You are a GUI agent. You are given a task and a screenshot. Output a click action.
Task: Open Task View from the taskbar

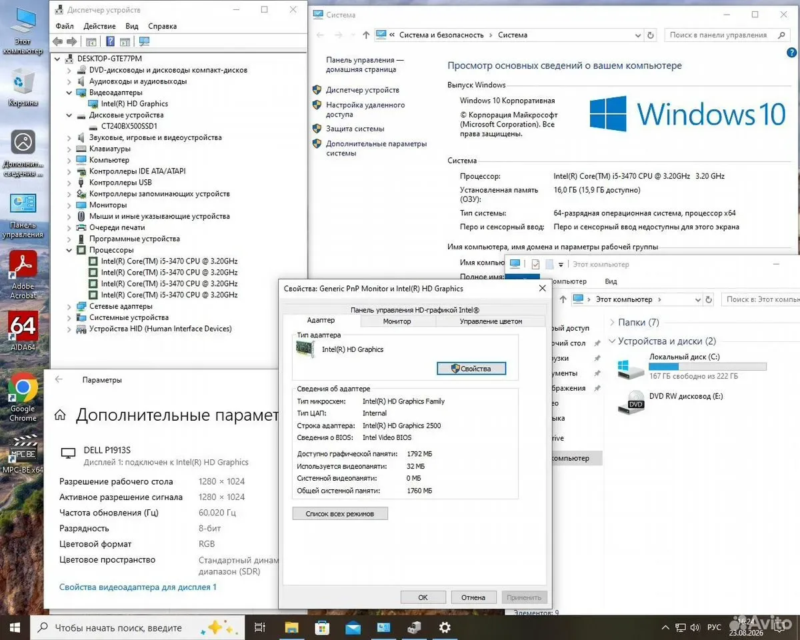tap(260, 627)
